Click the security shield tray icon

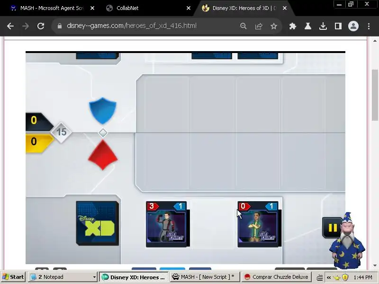coord(345,277)
